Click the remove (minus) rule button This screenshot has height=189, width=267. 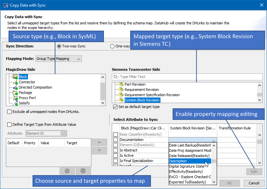83,171
